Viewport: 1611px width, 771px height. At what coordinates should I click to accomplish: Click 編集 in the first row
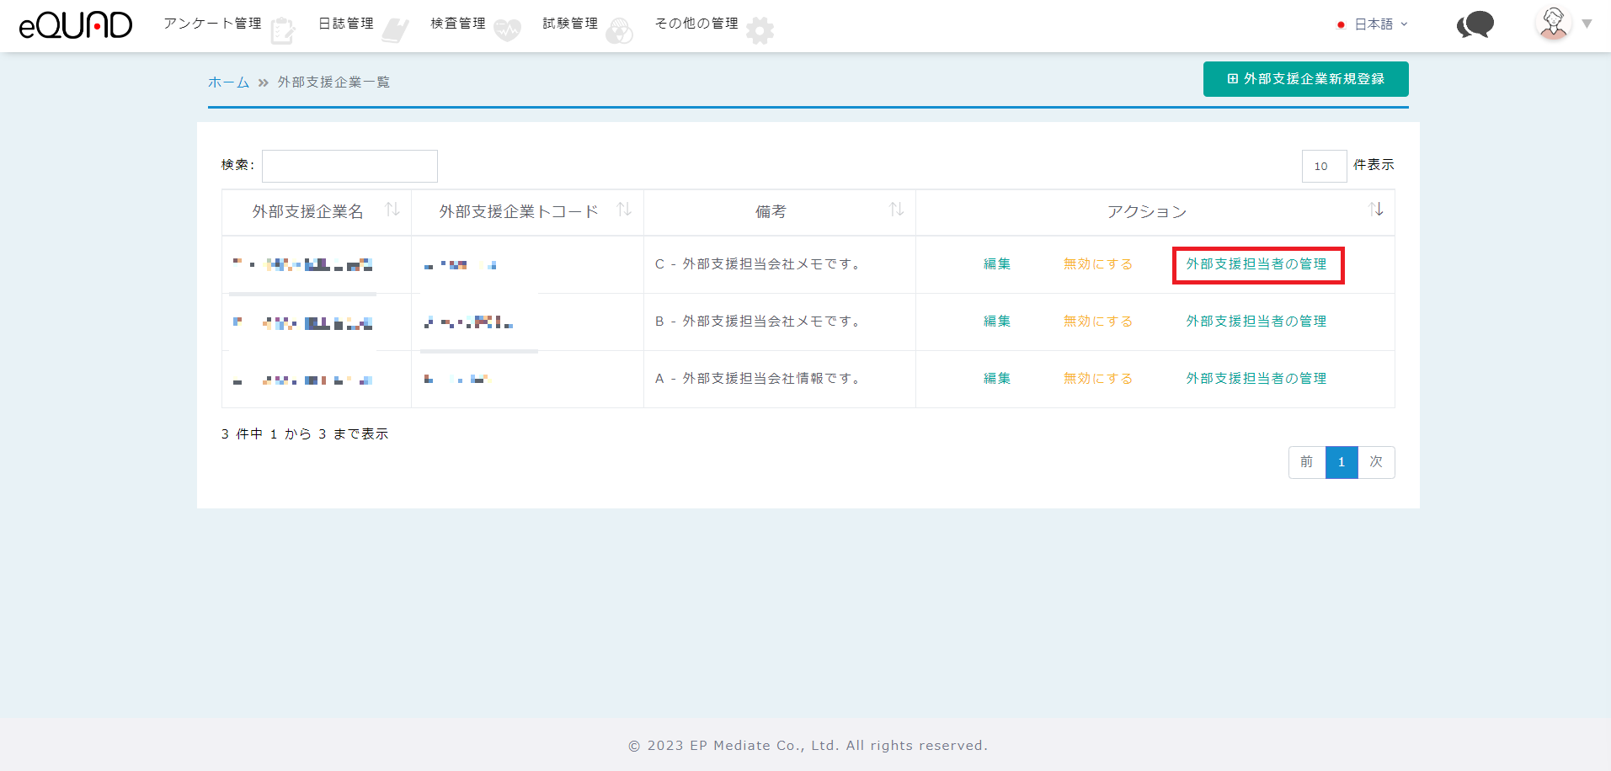click(997, 264)
